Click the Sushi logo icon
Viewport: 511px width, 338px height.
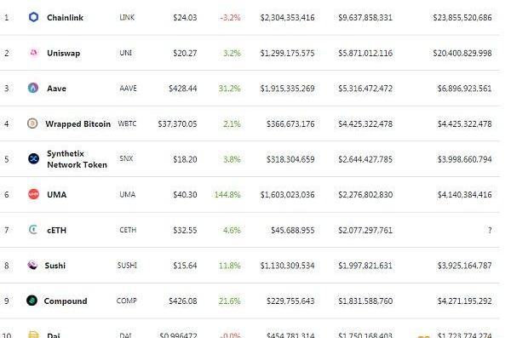click(x=32, y=265)
